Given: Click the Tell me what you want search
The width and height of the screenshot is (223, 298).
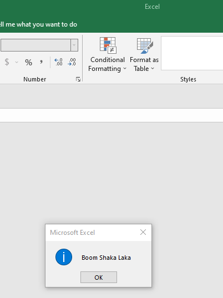Looking at the screenshot, I should (39, 24).
